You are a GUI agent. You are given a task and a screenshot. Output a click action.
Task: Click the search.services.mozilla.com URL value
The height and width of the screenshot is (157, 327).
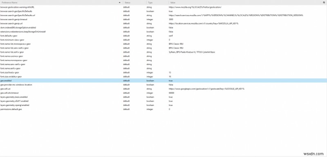pos(236,15)
